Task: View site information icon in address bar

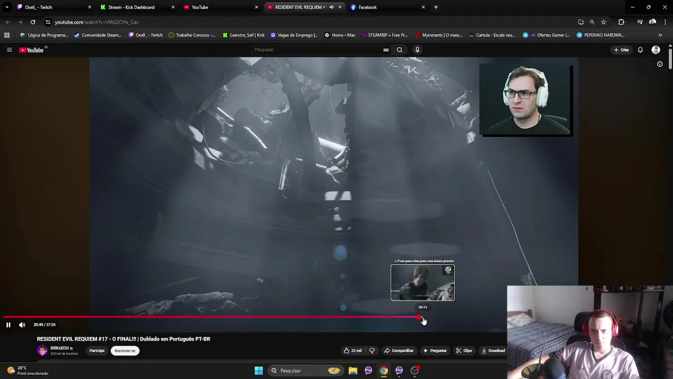Action: [x=48, y=22]
